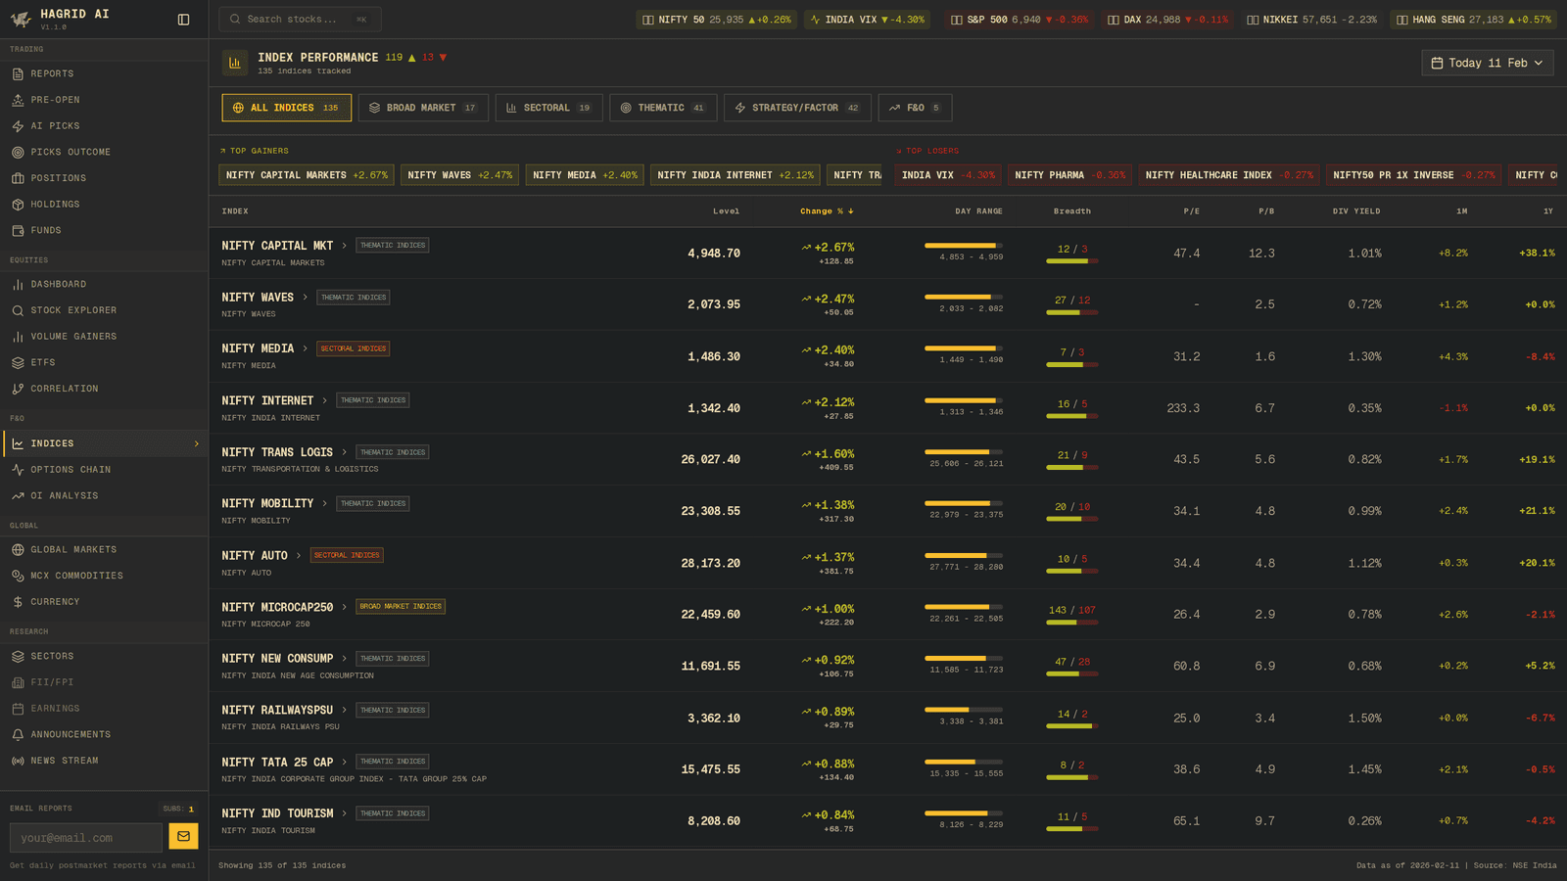The height and width of the screenshot is (881, 1567).
Task: Switch to the Strategy/Factor tab
Action: coord(797,108)
